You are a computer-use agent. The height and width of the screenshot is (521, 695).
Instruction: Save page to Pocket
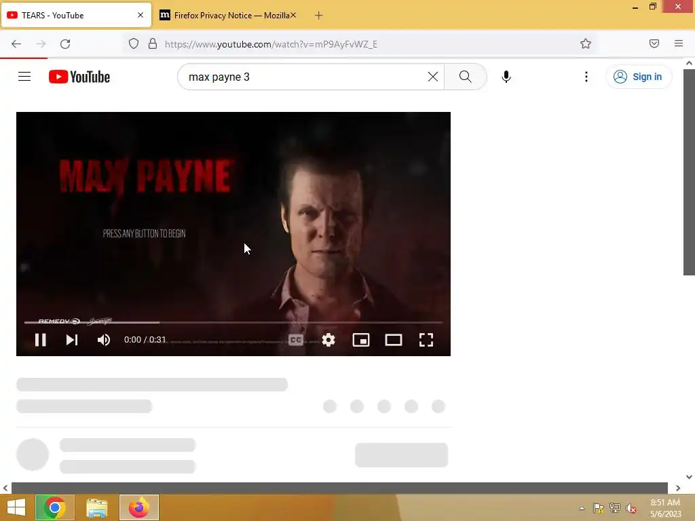(x=654, y=44)
